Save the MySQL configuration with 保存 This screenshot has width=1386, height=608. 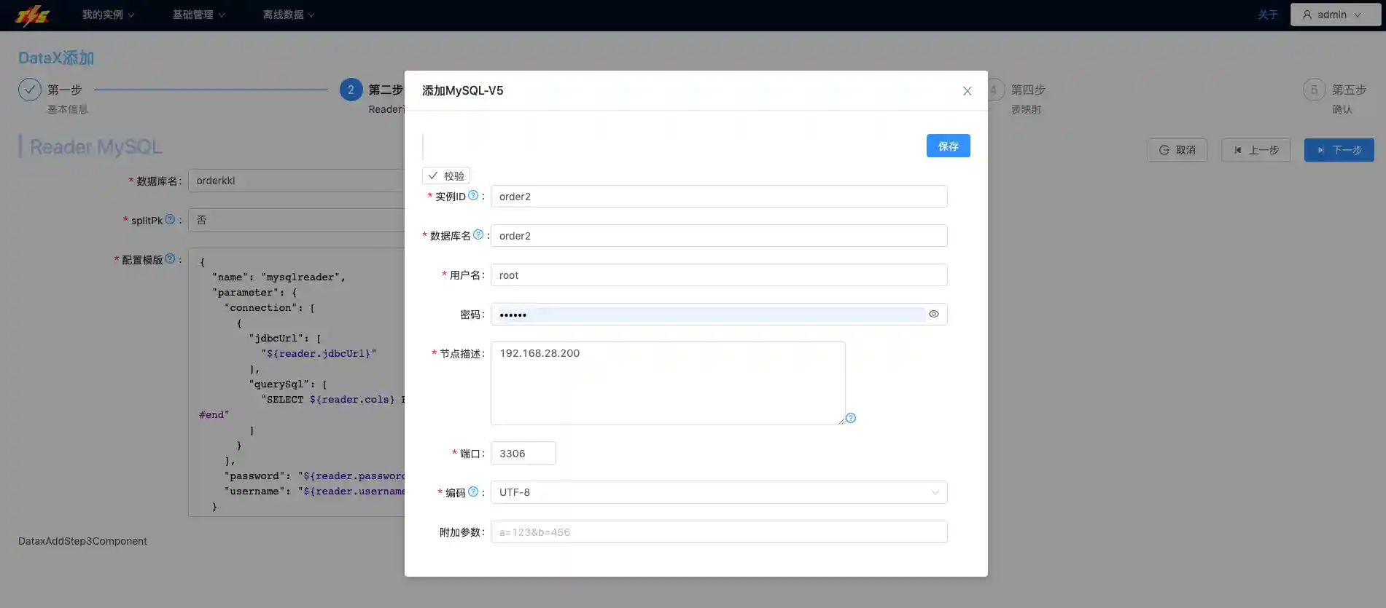coord(948,146)
